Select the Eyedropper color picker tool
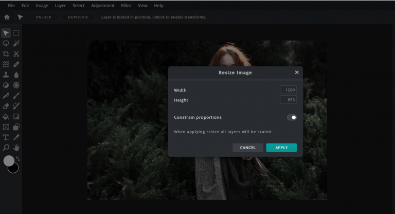Screen dimensions: 395x214 pyautogui.click(x=16, y=137)
